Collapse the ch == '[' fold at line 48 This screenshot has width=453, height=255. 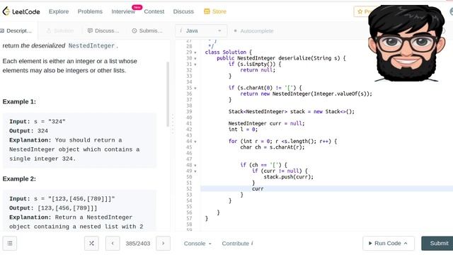(x=195, y=165)
